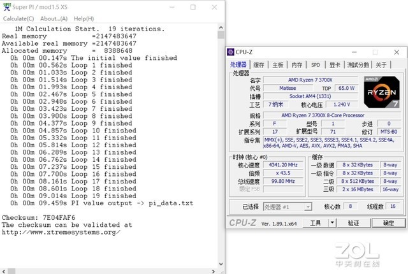Screen dimensions: 408x274
Task: Click the code name value Matisse
Action: click(288, 88)
